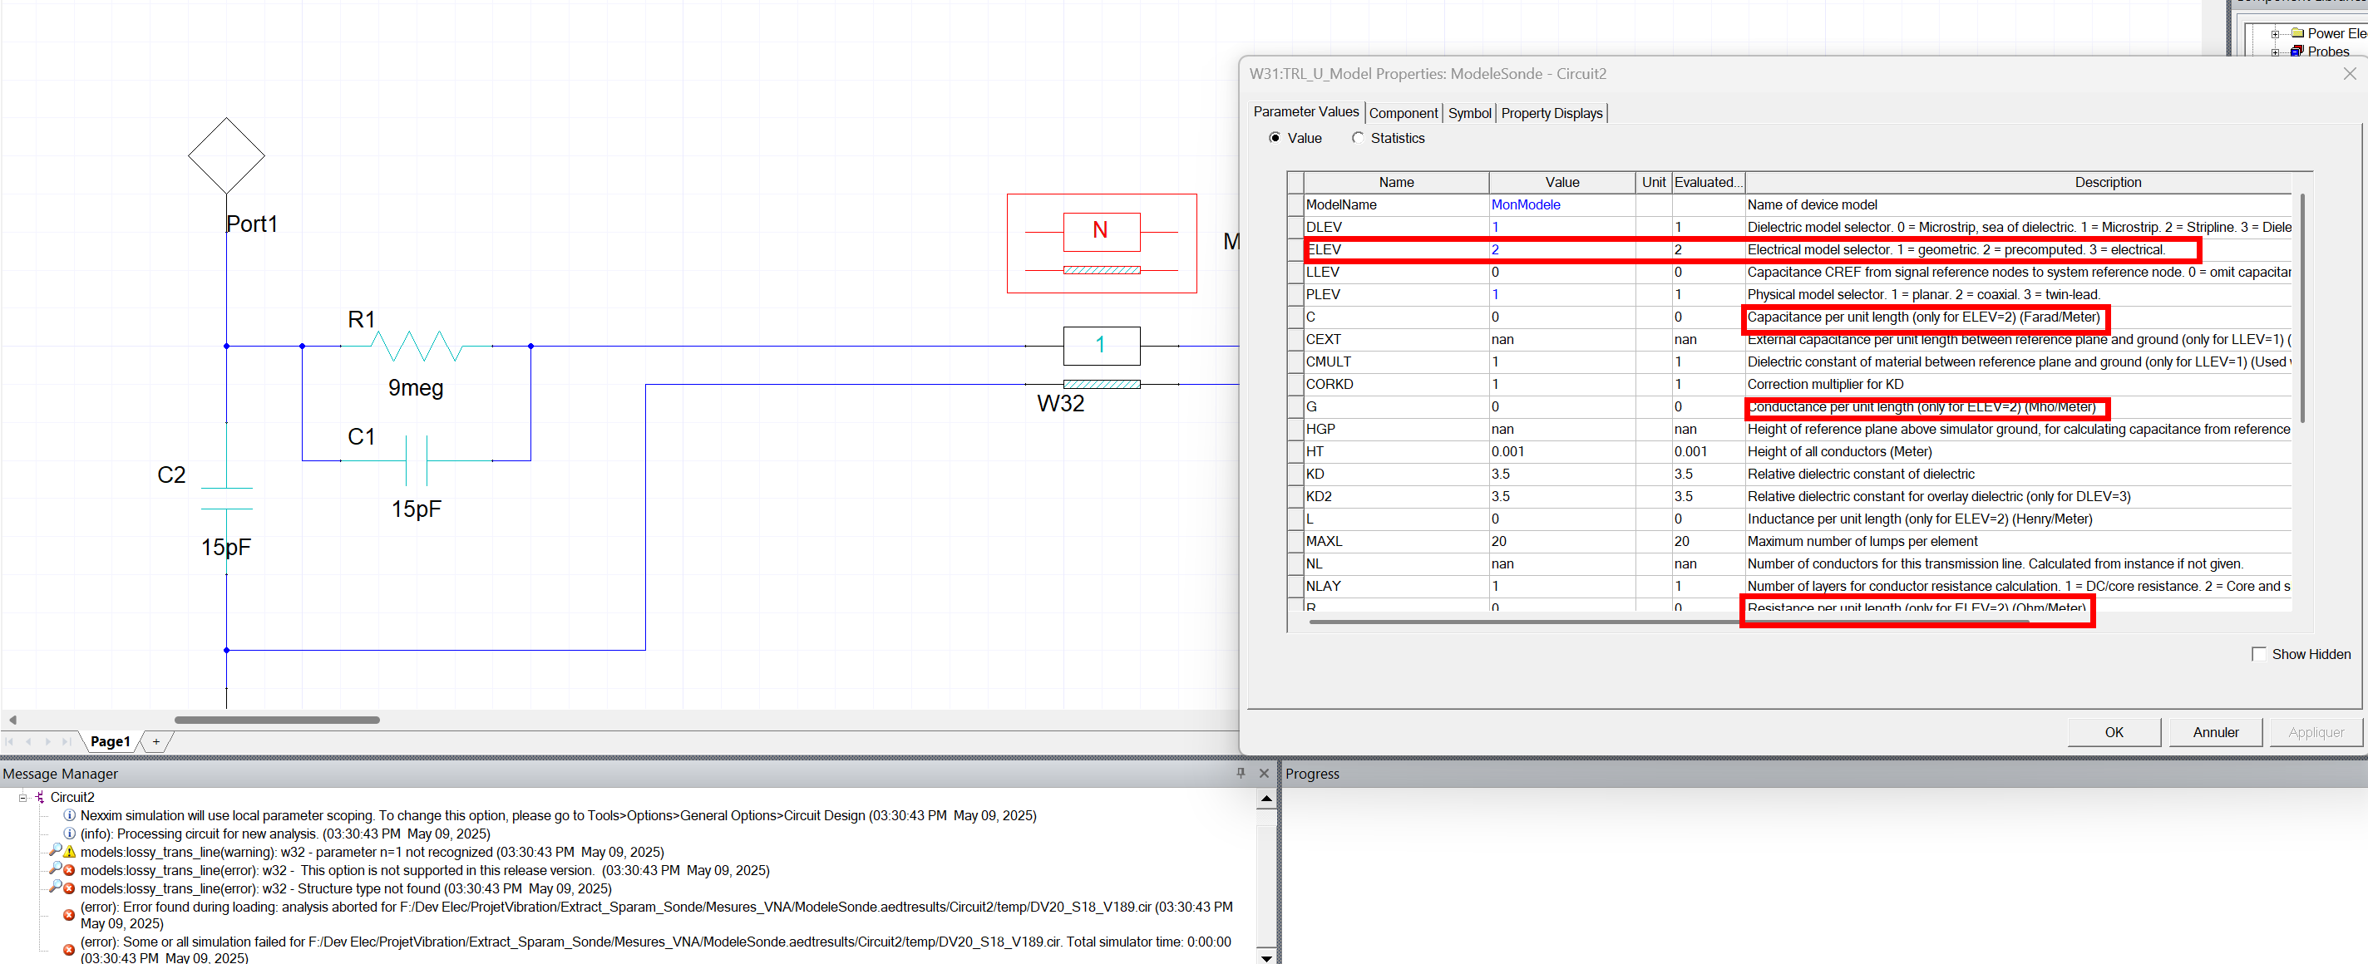This screenshot has height=964, width=2368.
Task: Click the Appliquer button
Action: point(2316,732)
